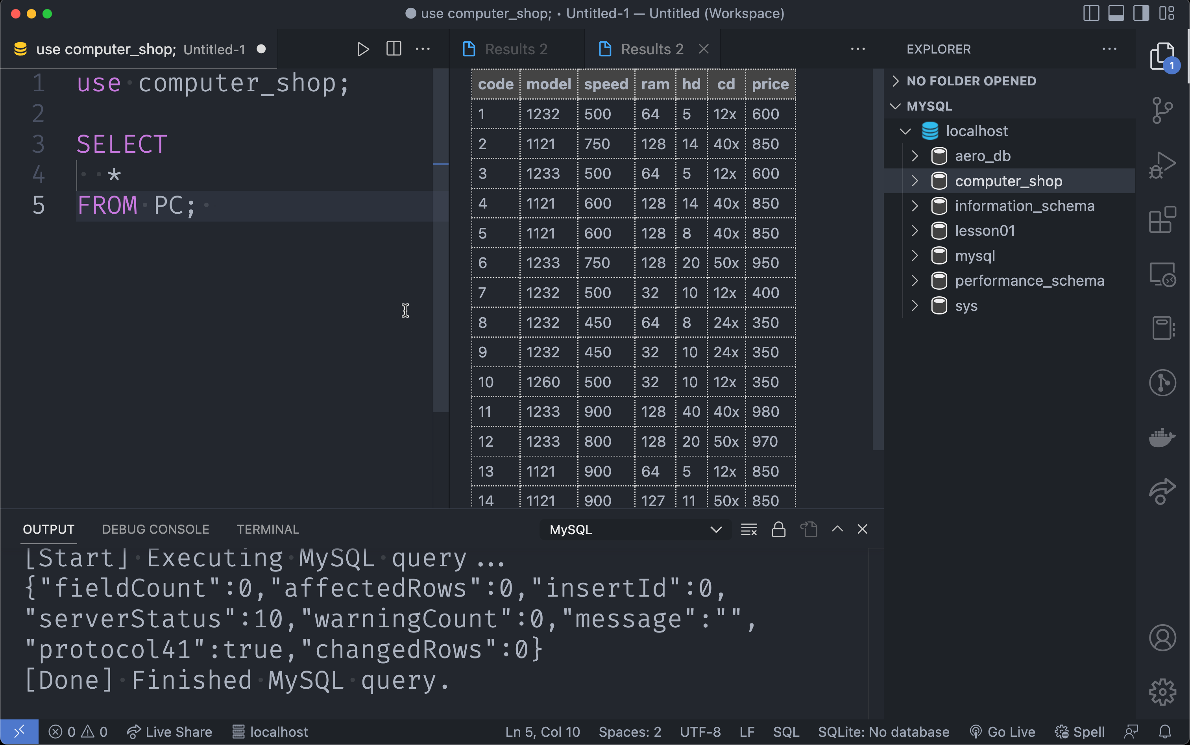This screenshot has height=745, width=1190.
Task: Open the MySQL output channel dropdown
Action: click(636, 530)
